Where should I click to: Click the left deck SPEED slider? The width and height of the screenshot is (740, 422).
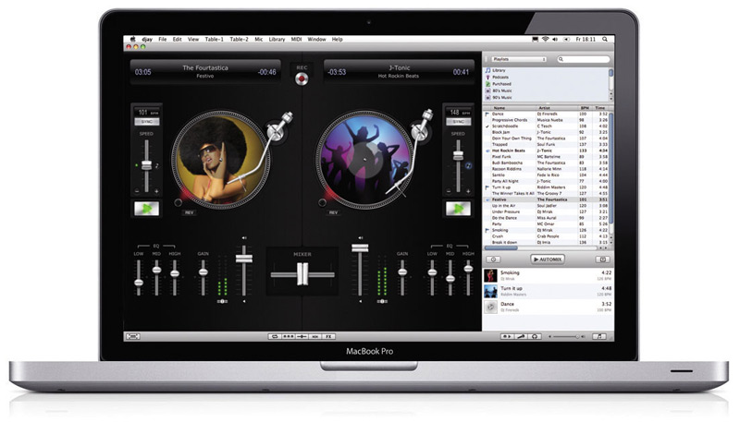147,165
